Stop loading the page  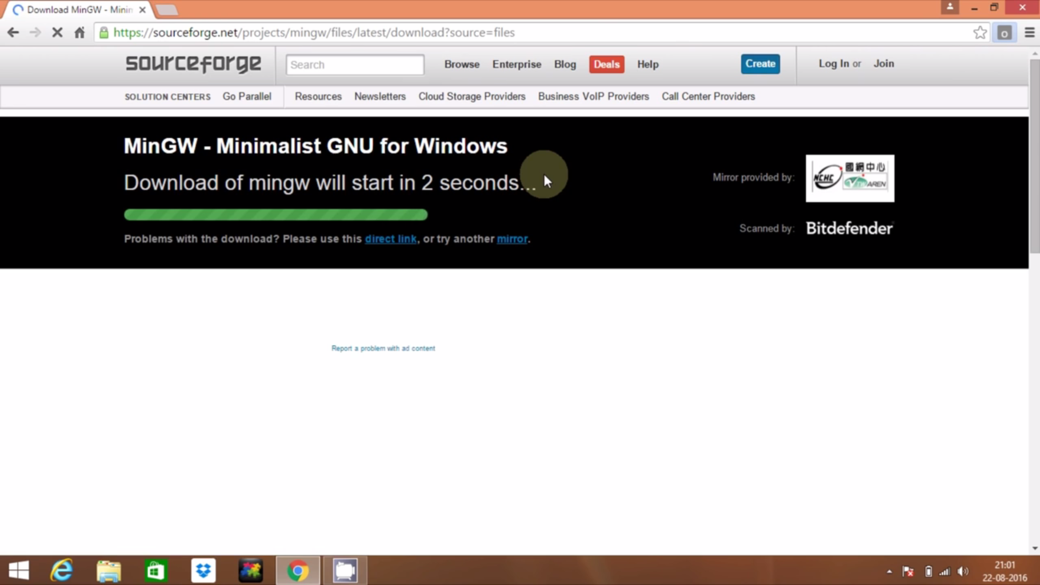coord(57,33)
